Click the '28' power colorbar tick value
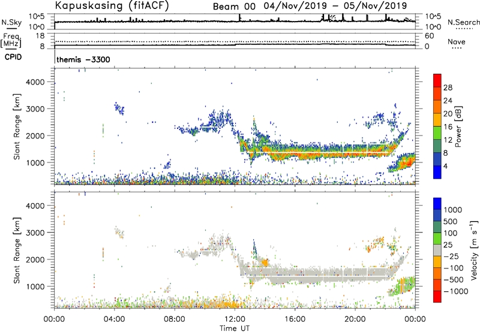Viewport: 480px width, 332px height. click(448, 87)
